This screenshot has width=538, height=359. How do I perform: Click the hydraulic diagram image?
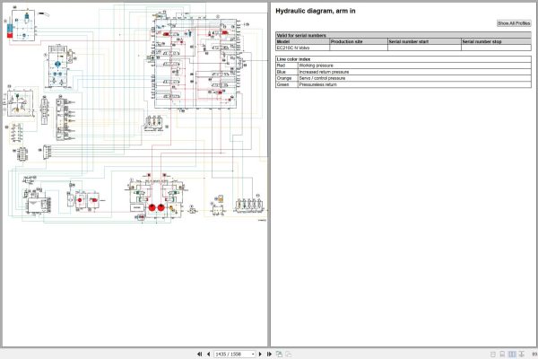[x=134, y=113]
